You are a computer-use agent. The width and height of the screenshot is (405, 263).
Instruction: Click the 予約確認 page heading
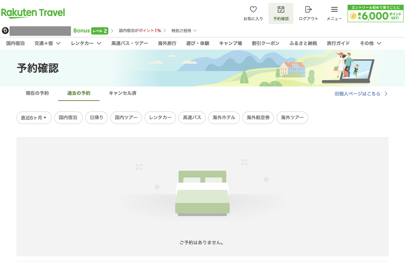38,68
